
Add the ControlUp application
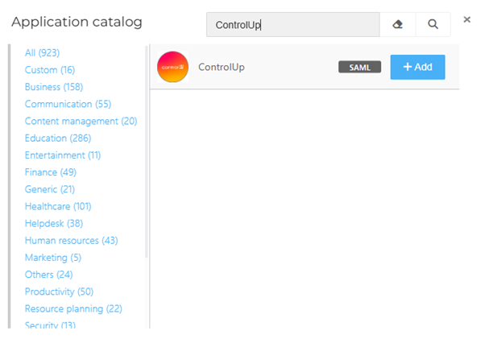click(x=417, y=67)
